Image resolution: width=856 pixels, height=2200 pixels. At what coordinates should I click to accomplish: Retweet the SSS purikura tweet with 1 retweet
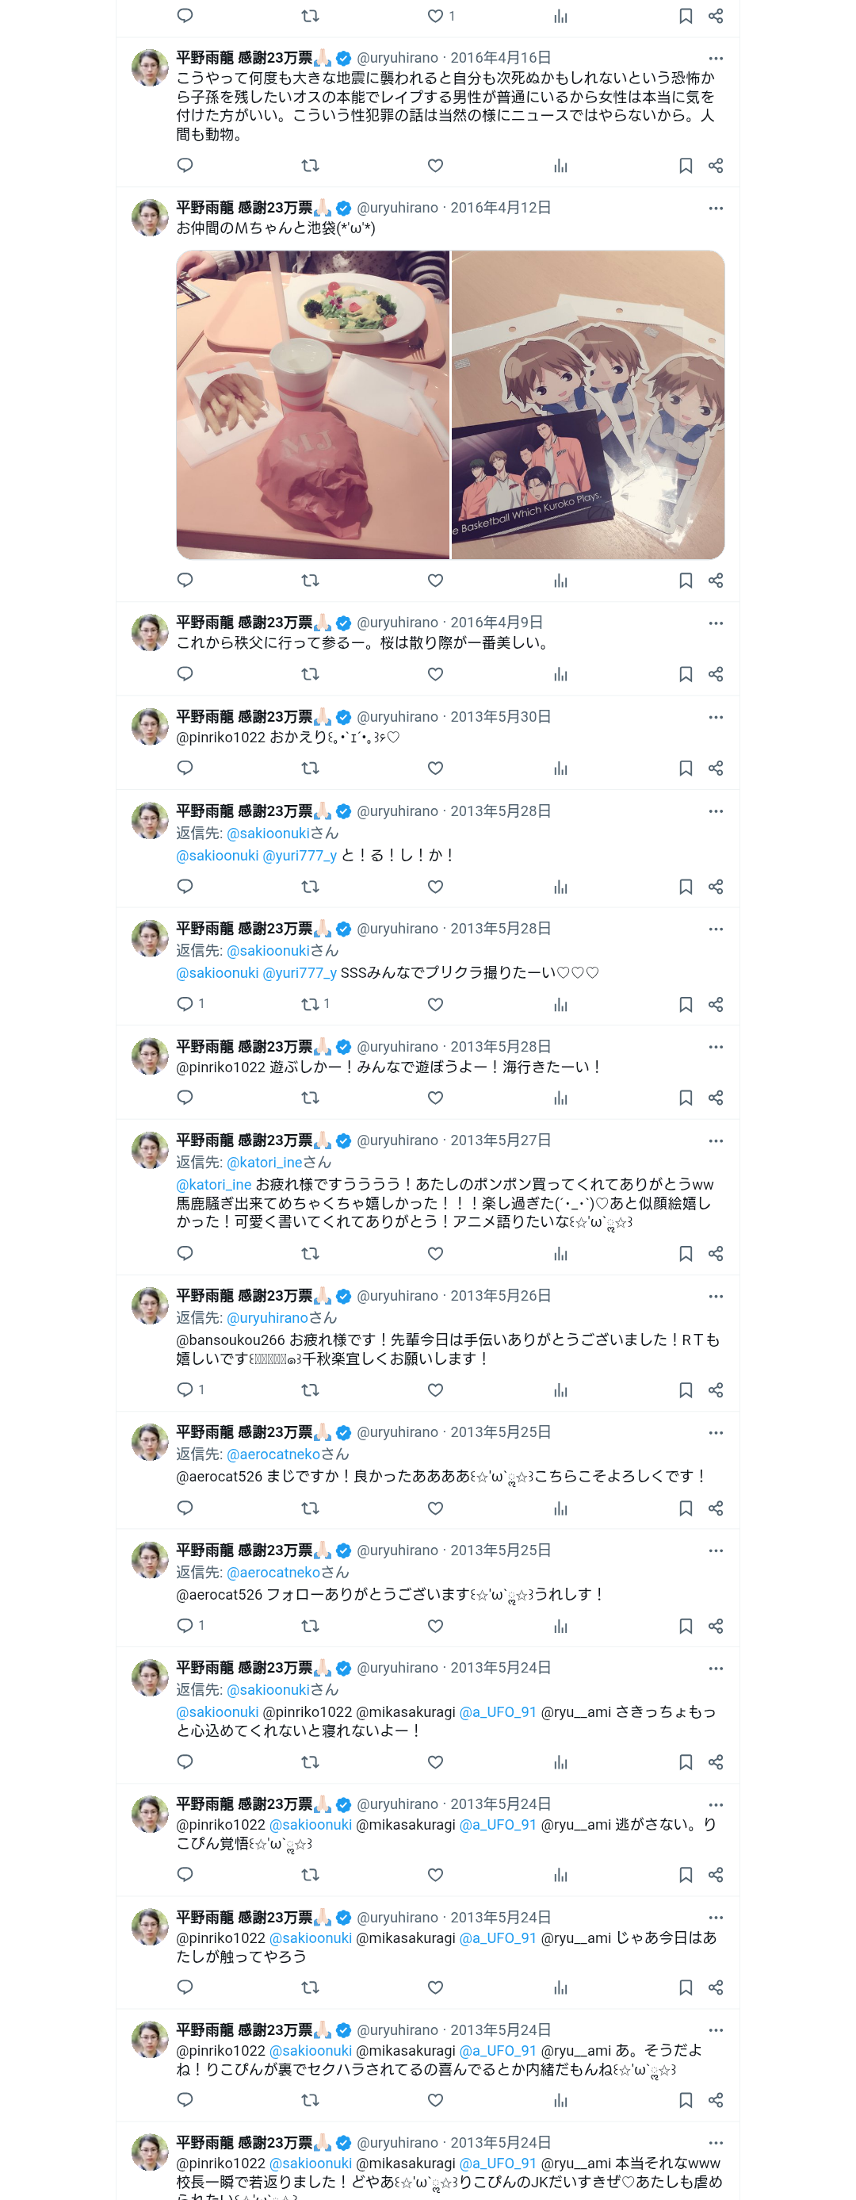[315, 1004]
